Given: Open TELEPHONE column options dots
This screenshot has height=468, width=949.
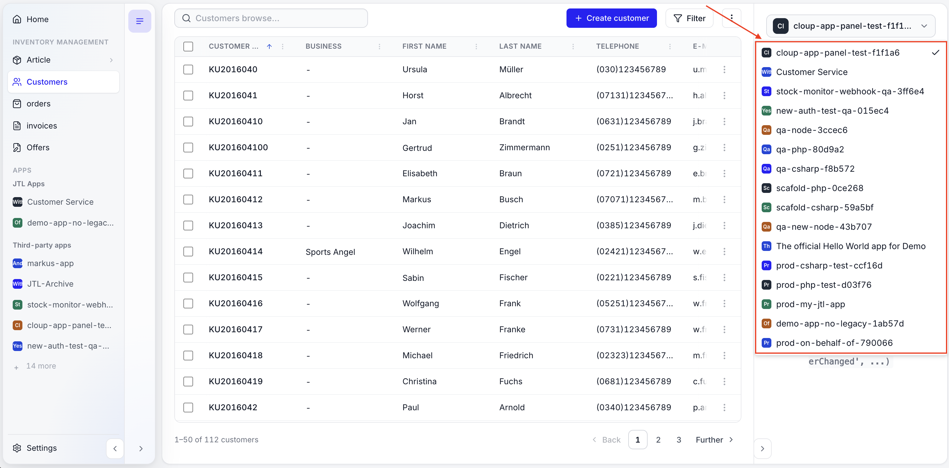Looking at the screenshot, I should (x=670, y=46).
